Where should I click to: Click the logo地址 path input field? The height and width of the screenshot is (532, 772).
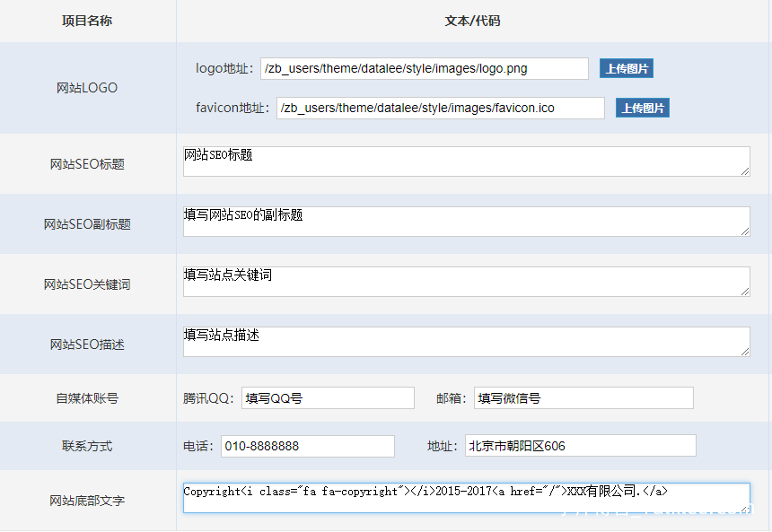(422, 68)
